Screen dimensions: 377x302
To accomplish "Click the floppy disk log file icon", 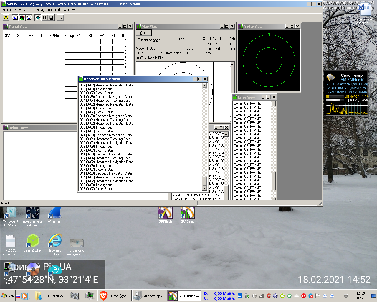I will pos(51,18).
